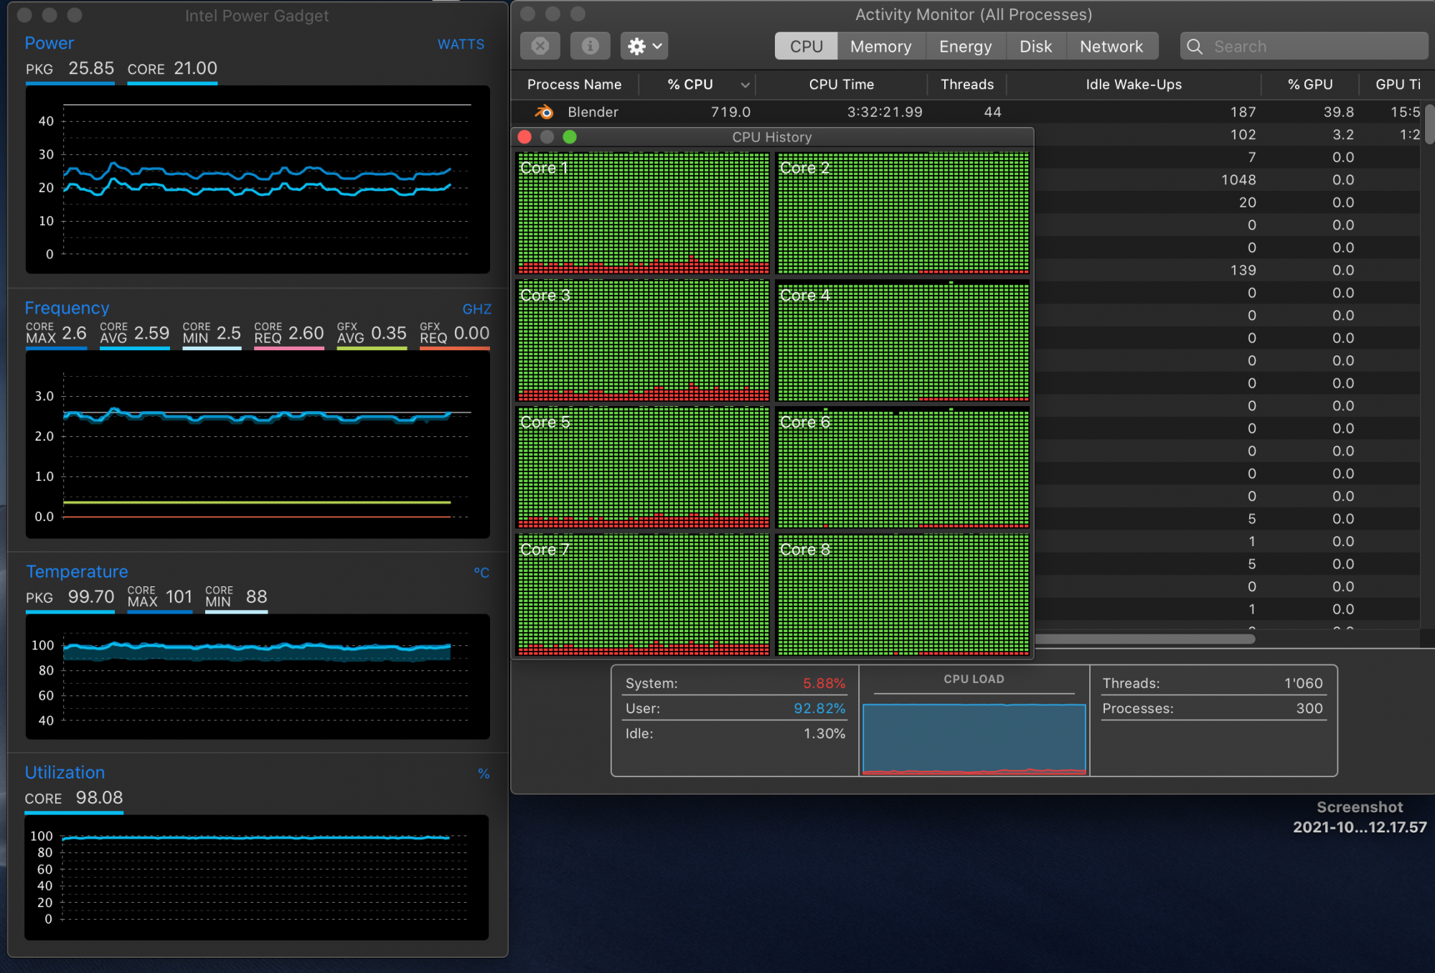
Task: Click the Core 1 history graph
Action: (643, 213)
